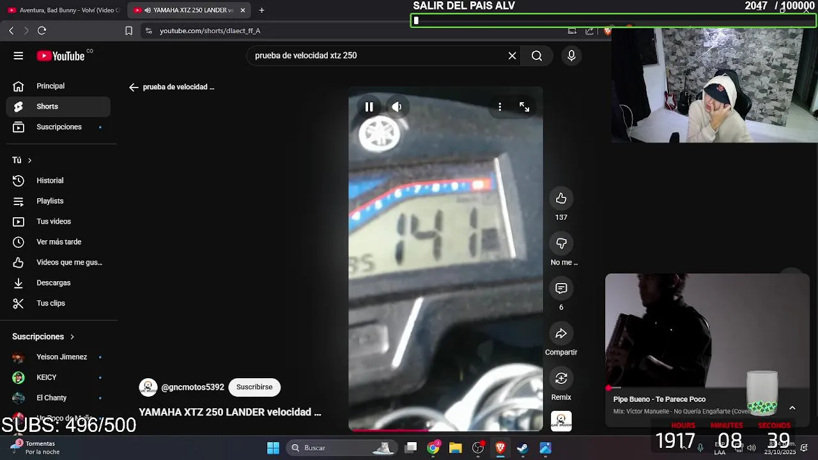Open the Windows Start menu
Image resolution: width=818 pixels, height=460 pixels.
click(x=273, y=448)
